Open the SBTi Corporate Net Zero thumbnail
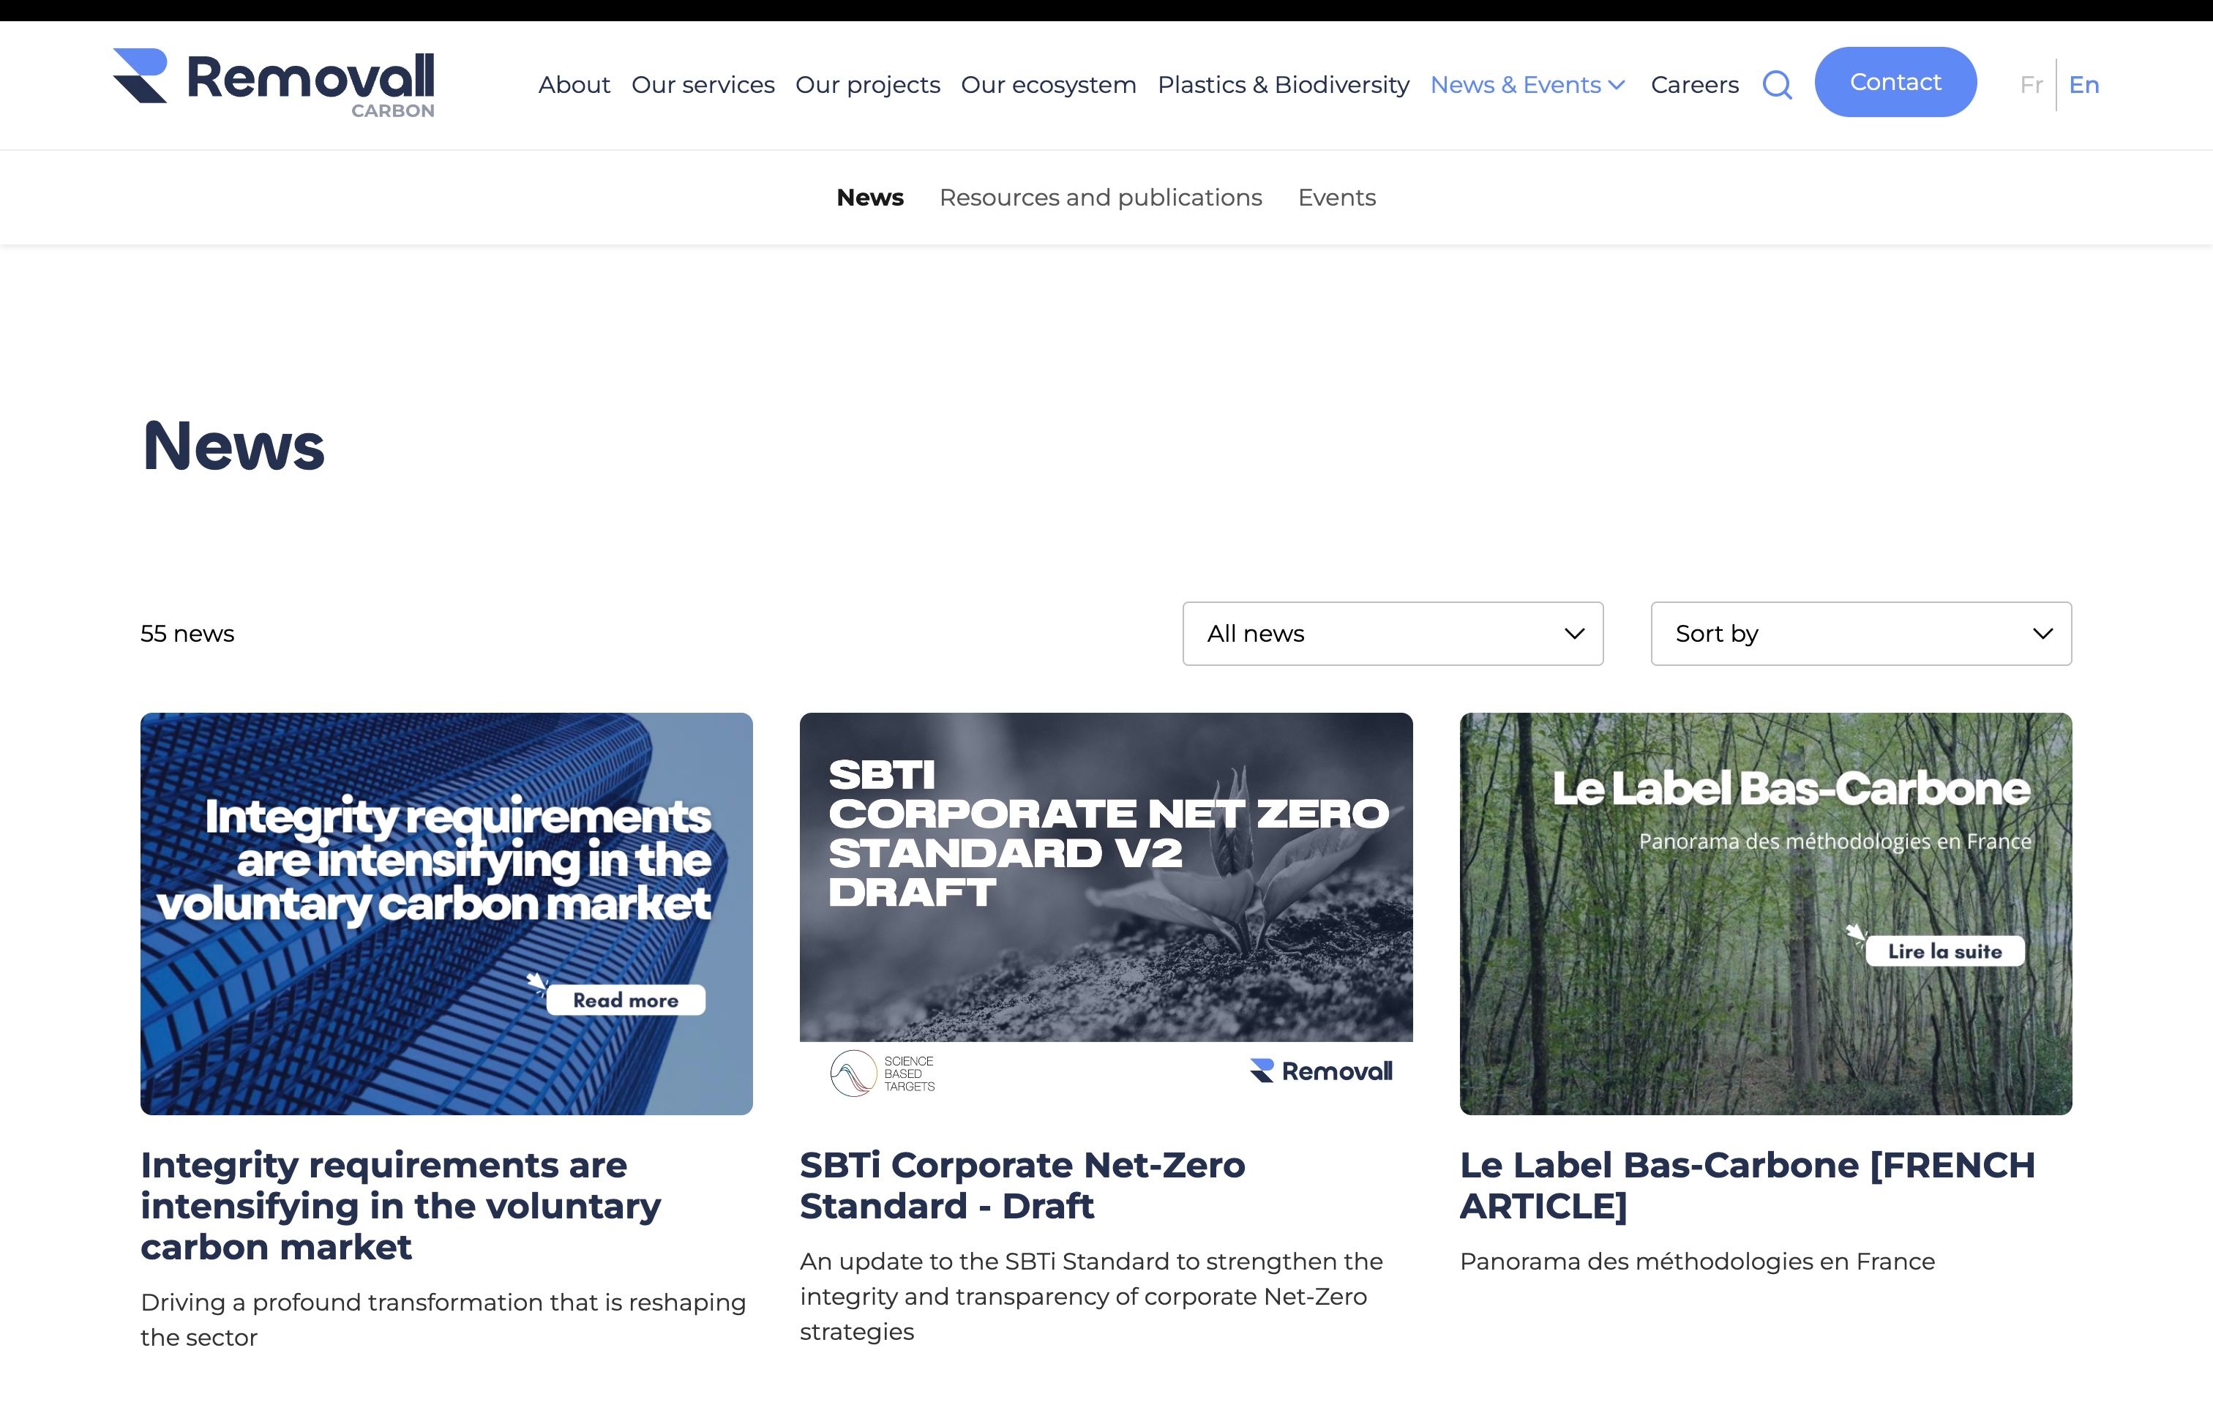The image size is (2213, 1405). coord(1106,913)
